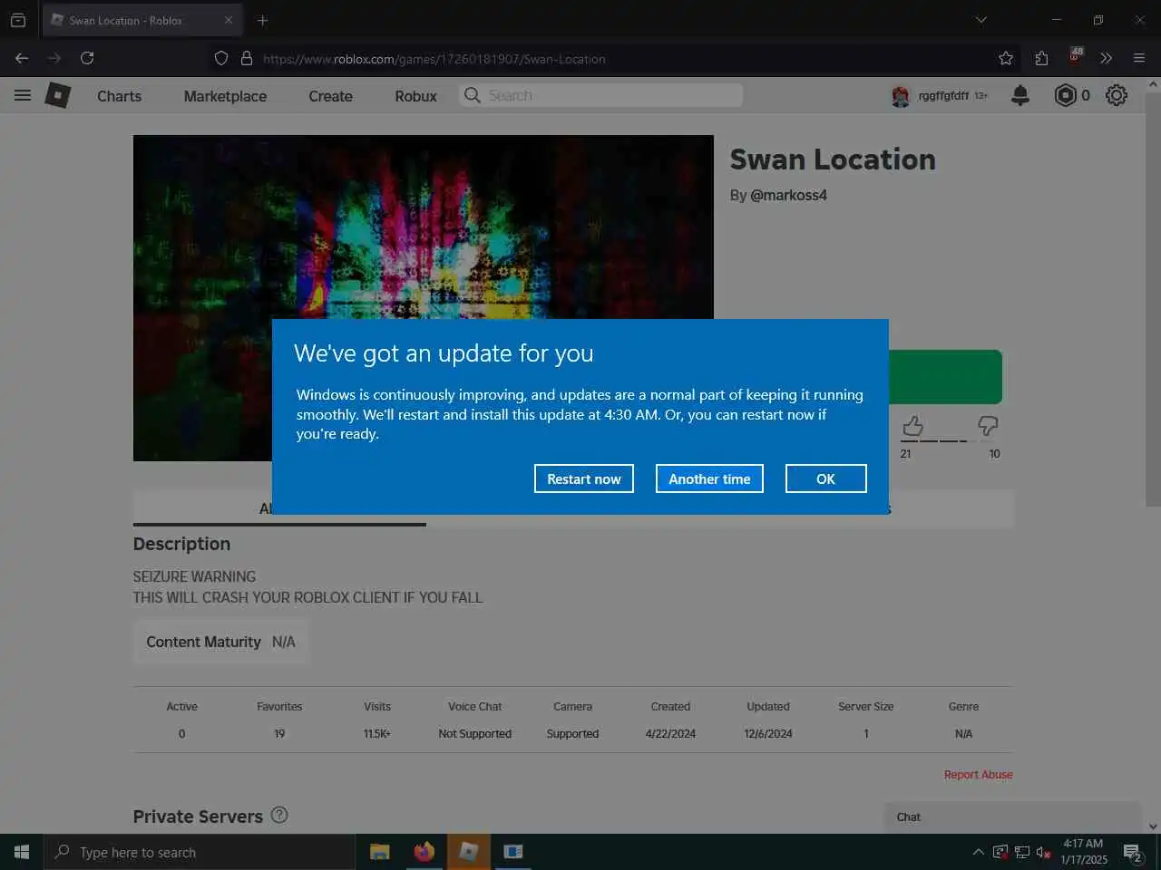Click the Created date 4/22/2024
1161x870 pixels.
point(670,734)
